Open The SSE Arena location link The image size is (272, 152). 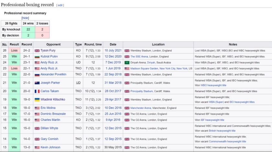pos(139,56)
